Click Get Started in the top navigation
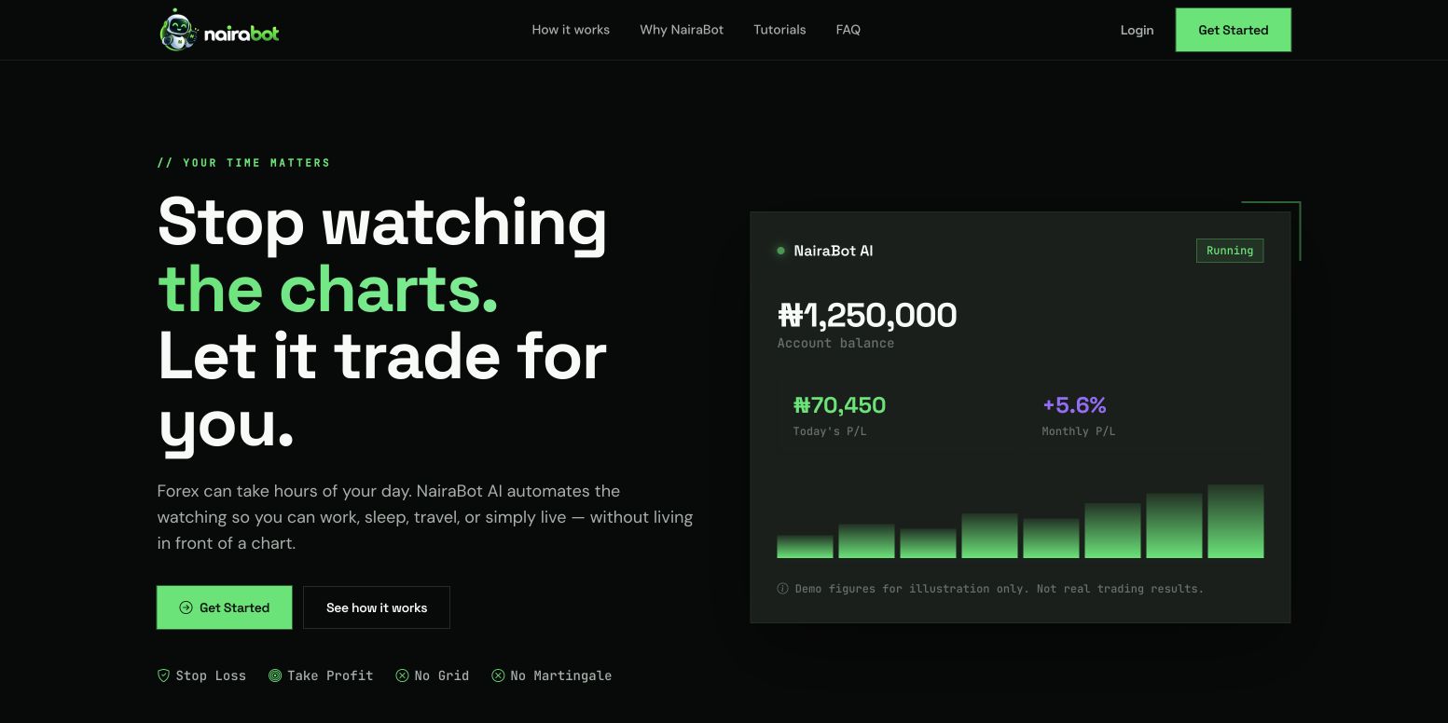The width and height of the screenshot is (1448, 723). [1234, 30]
